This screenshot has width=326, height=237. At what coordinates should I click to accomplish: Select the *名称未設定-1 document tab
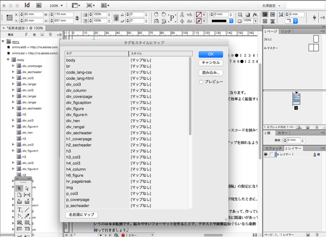click(23, 28)
